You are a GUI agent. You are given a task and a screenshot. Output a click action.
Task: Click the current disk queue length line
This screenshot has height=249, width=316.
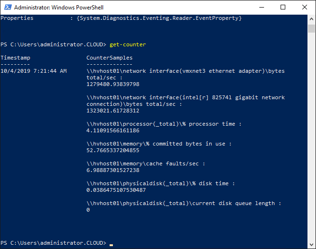point(184,203)
